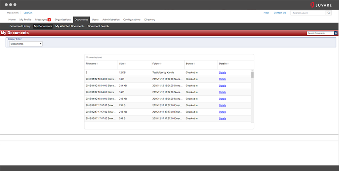Click the Search users input field

(308, 13)
